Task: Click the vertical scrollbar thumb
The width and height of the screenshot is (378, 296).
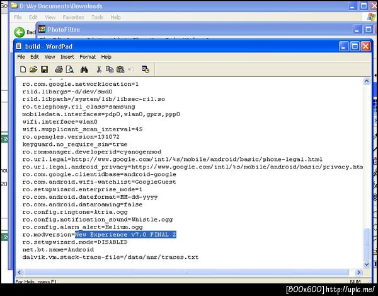Action: tap(367, 244)
